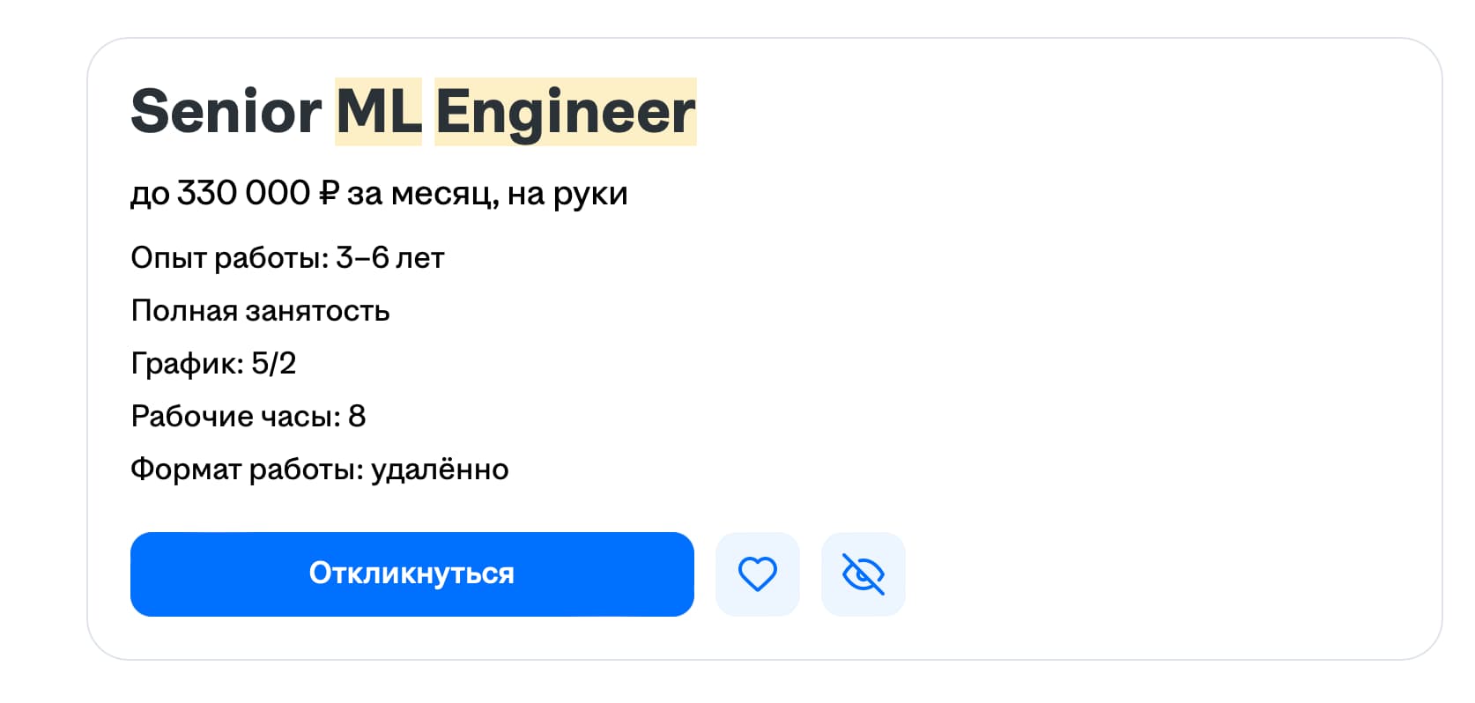Click the График label text

[x=187, y=364]
